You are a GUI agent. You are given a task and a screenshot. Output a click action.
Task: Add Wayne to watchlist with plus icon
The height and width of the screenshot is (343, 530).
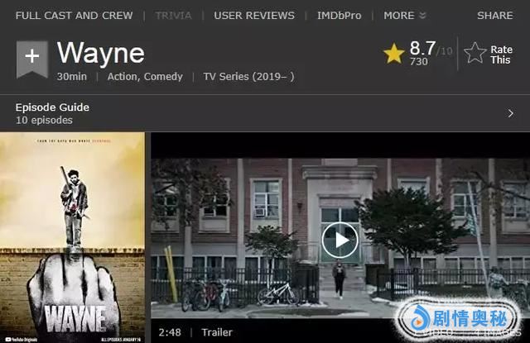point(32,56)
